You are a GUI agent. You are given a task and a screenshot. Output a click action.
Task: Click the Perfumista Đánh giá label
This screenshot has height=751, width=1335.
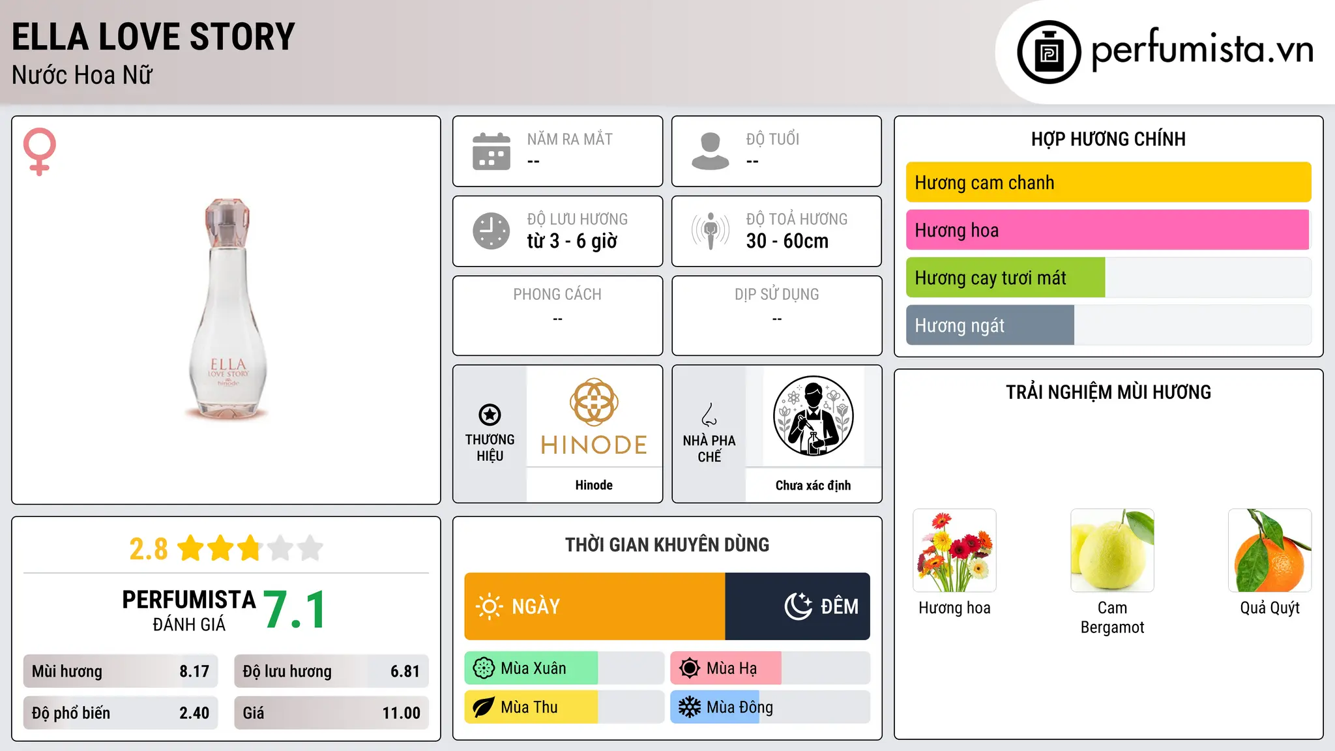click(x=189, y=611)
